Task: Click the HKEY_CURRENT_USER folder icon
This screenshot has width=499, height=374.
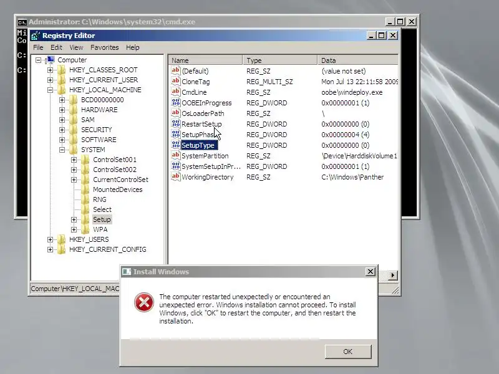Action: pos(61,80)
